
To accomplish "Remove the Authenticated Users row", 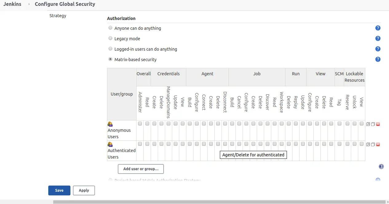I will [378, 144].
